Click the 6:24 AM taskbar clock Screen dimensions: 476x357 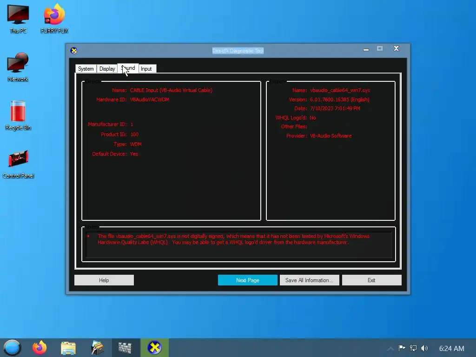point(451,348)
